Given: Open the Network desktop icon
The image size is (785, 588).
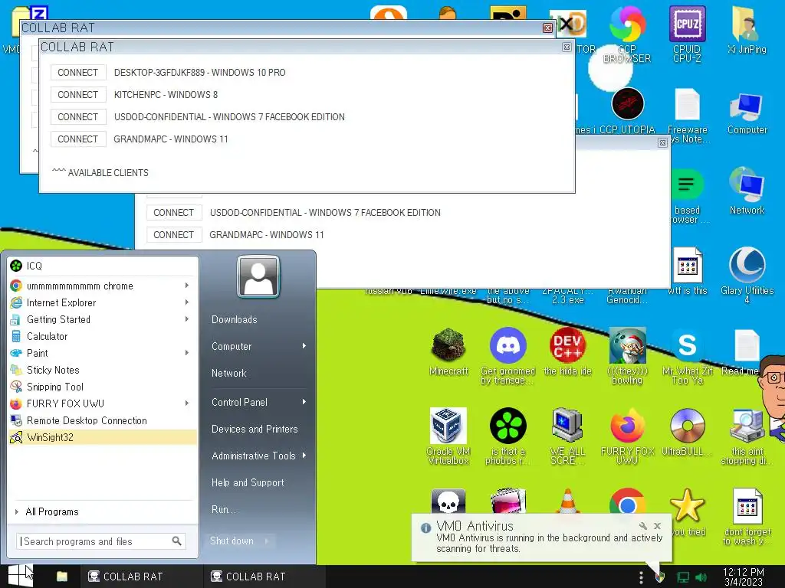Looking at the screenshot, I should tap(747, 191).
